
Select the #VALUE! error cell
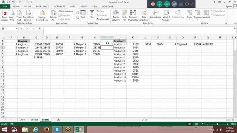point(207,44)
